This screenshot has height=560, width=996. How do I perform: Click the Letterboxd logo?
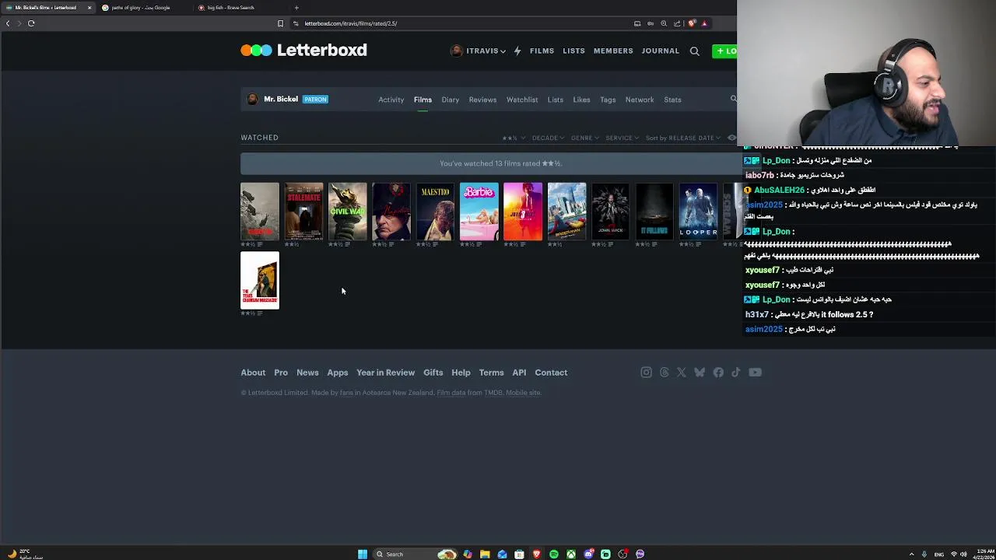point(303,51)
